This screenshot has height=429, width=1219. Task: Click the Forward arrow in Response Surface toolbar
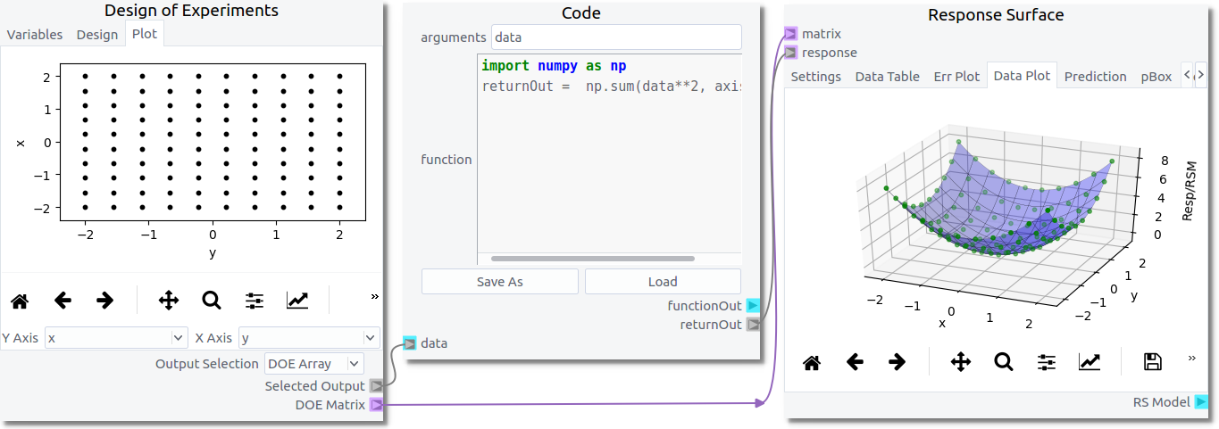[898, 361]
